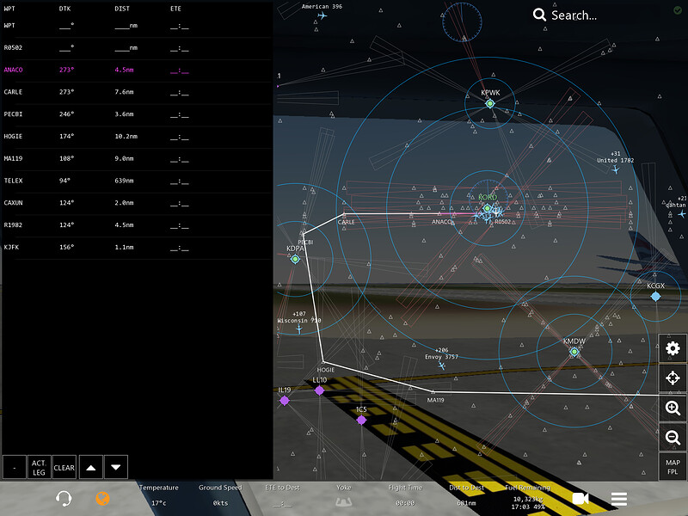Clear the flight plan
The image size is (688, 516).
tap(64, 467)
